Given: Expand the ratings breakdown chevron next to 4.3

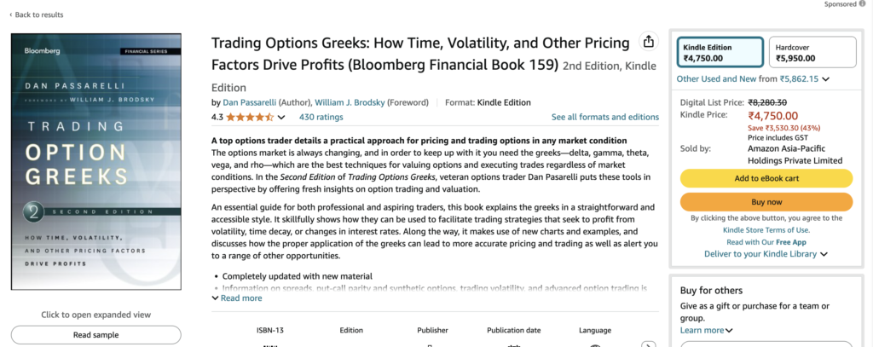Looking at the screenshot, I should pyautogui.click(x=281, y=118).
